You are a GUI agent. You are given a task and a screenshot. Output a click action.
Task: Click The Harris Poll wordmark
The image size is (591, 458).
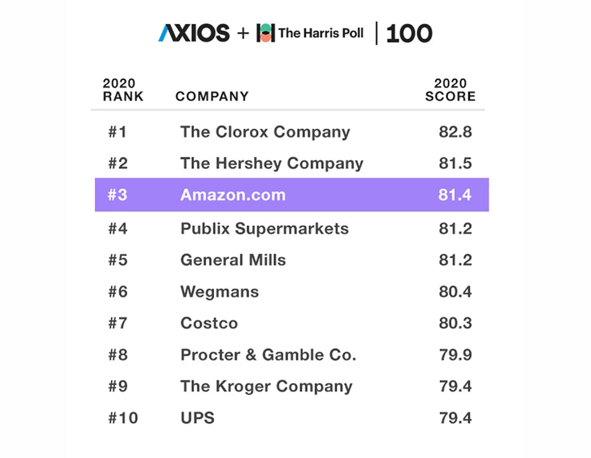coord(321,33)
